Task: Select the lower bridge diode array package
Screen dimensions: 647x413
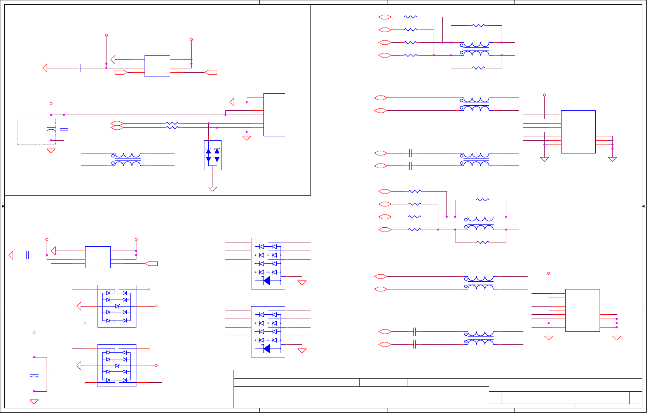Action: (x=117, y=366)
